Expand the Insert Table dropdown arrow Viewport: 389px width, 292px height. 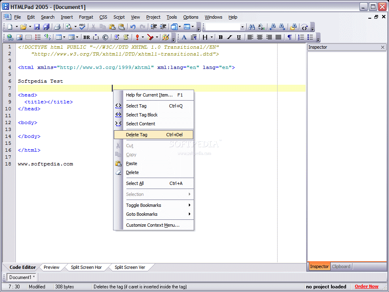click(x=64, y=37)
